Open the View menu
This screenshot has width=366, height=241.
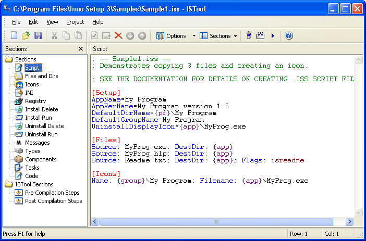coord(52,22)
